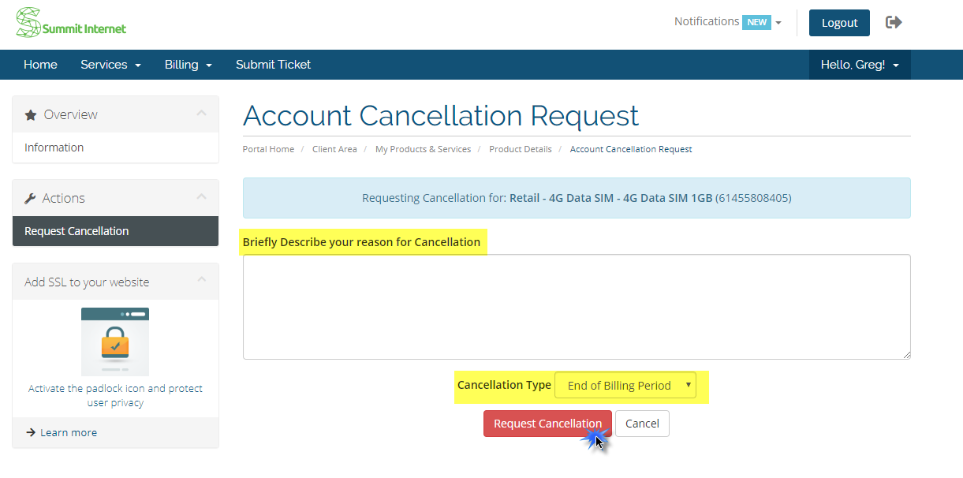
Task: Collapse the Overview panel chevron
Action: (201, 114)
